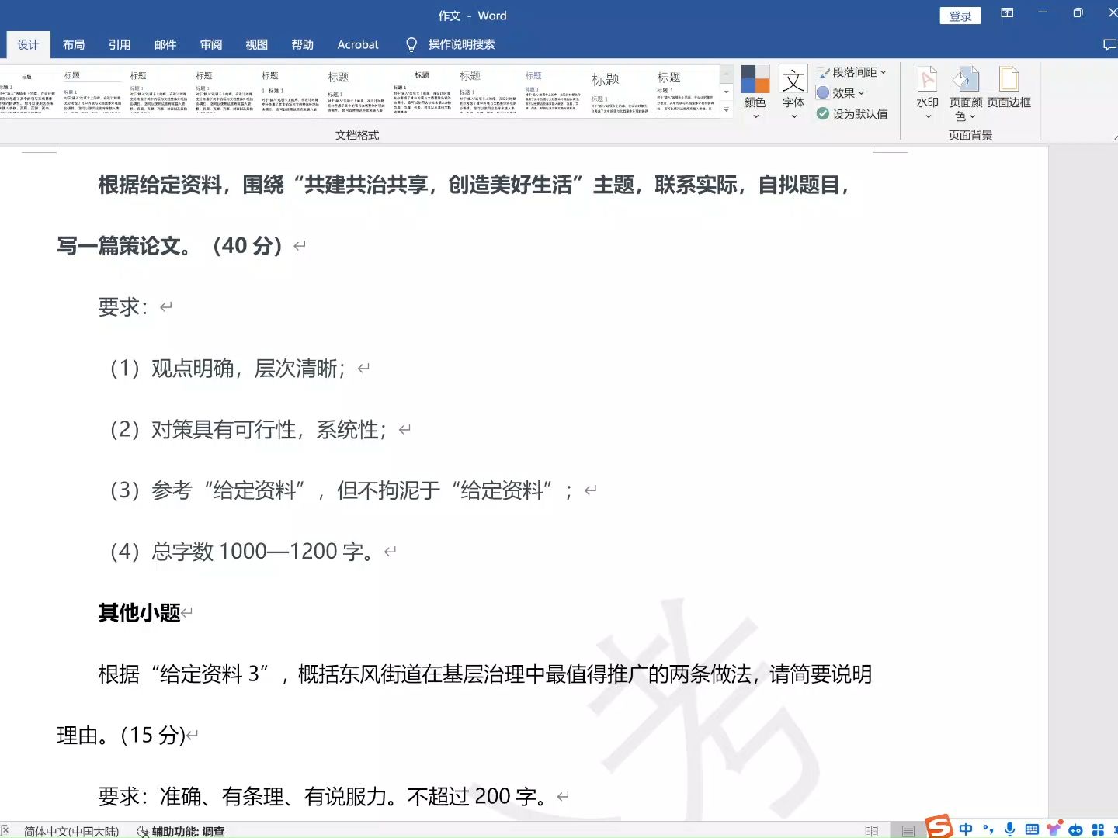Open the Acrobat ribbon tab

(x=358, y=44)
